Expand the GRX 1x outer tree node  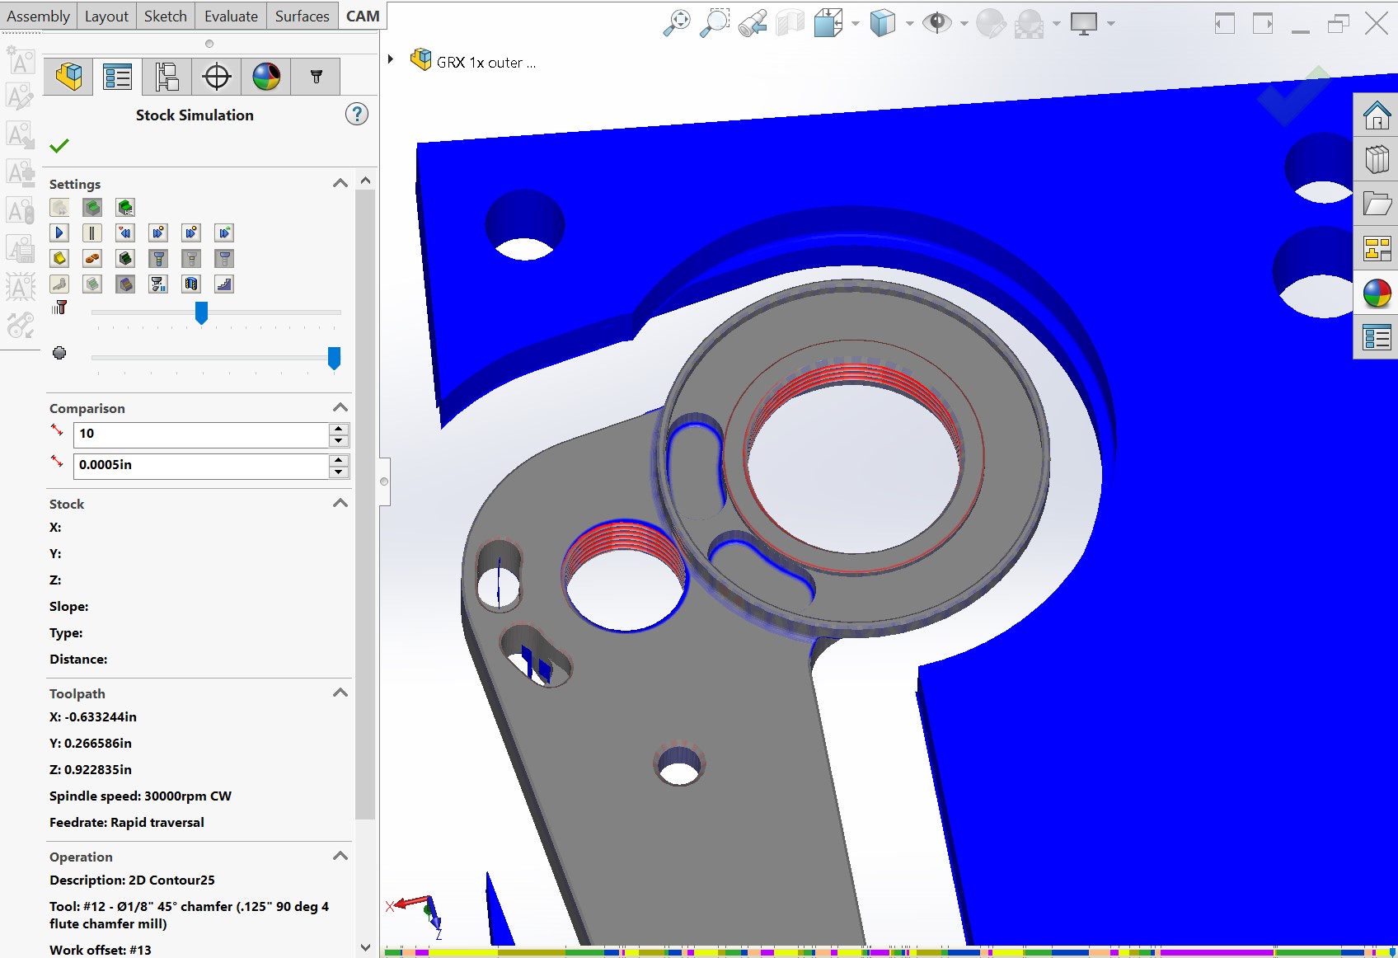391,59
